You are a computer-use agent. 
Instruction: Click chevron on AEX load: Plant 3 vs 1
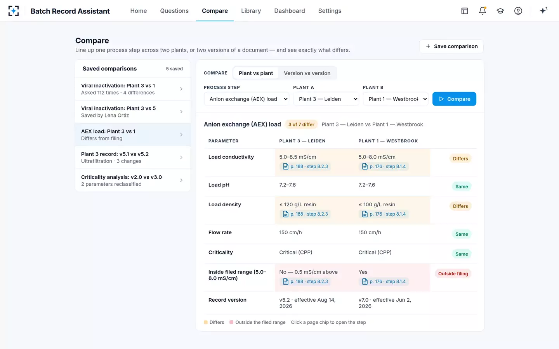pos(181,135)
